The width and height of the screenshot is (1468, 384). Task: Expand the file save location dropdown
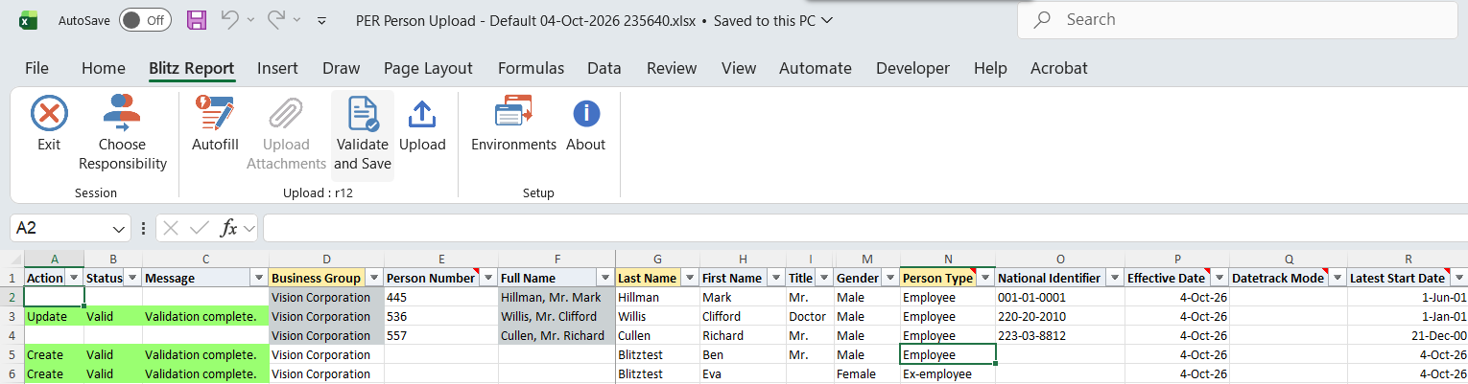(x=827, y=19)
